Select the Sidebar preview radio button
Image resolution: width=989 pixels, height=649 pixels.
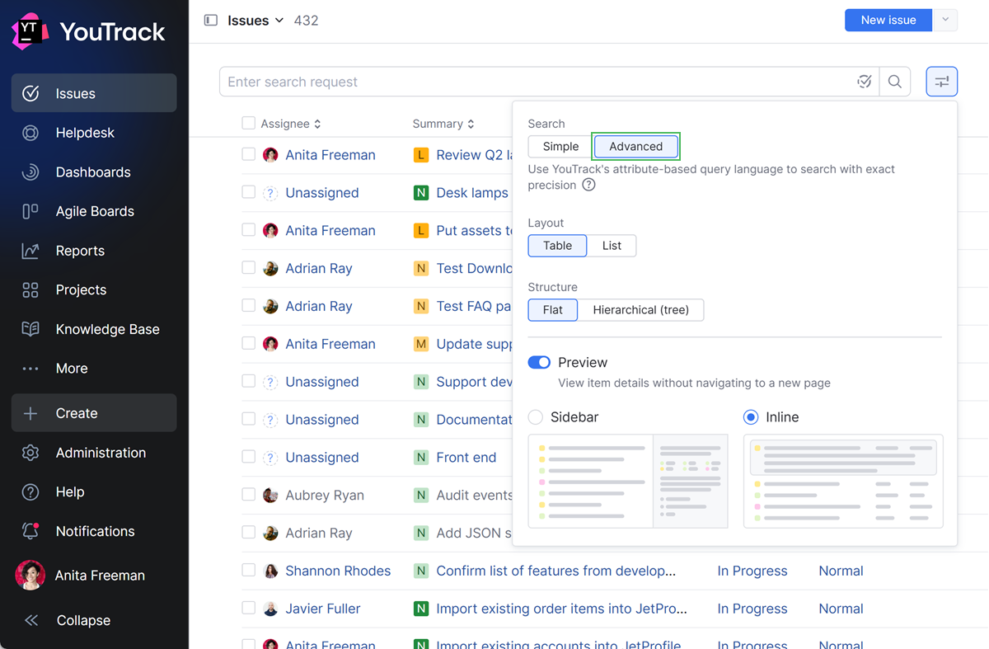click(536, 417)
